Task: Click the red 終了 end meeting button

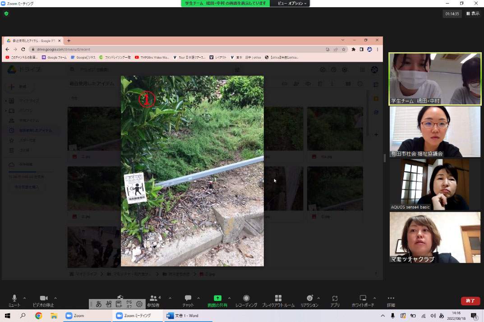Action: 470,301
